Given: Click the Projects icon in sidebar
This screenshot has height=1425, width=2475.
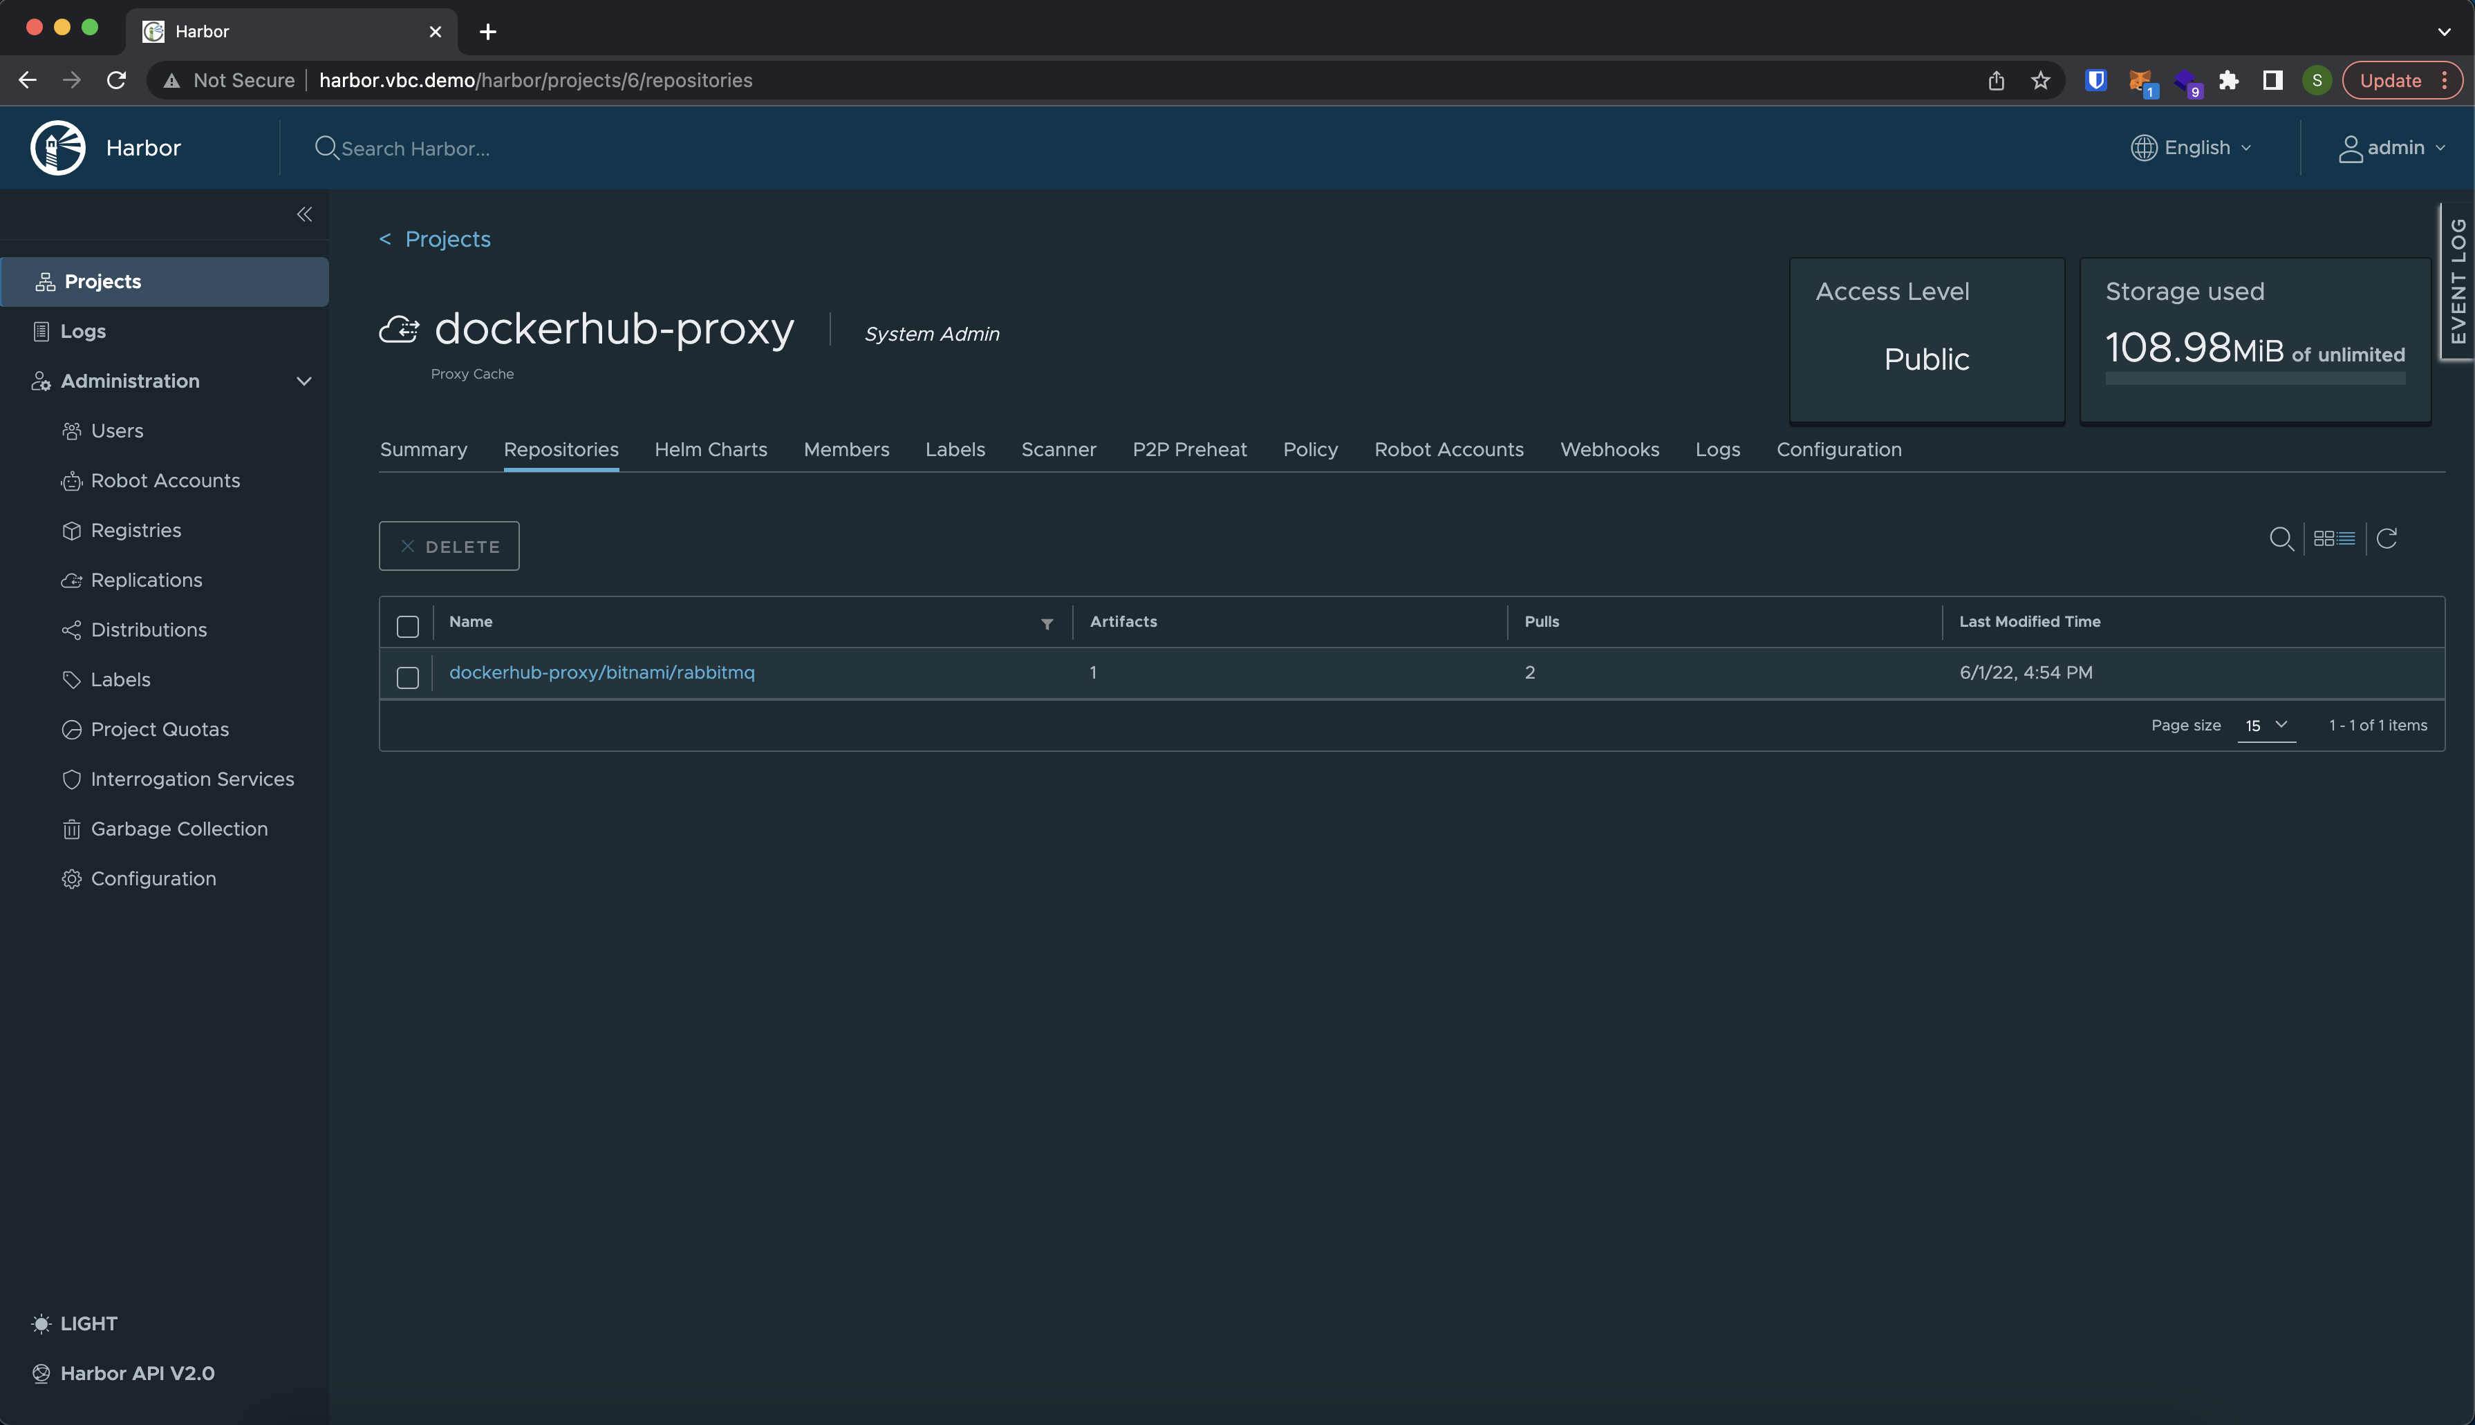Looking at the screenshot, I should [x=45, y=282].
